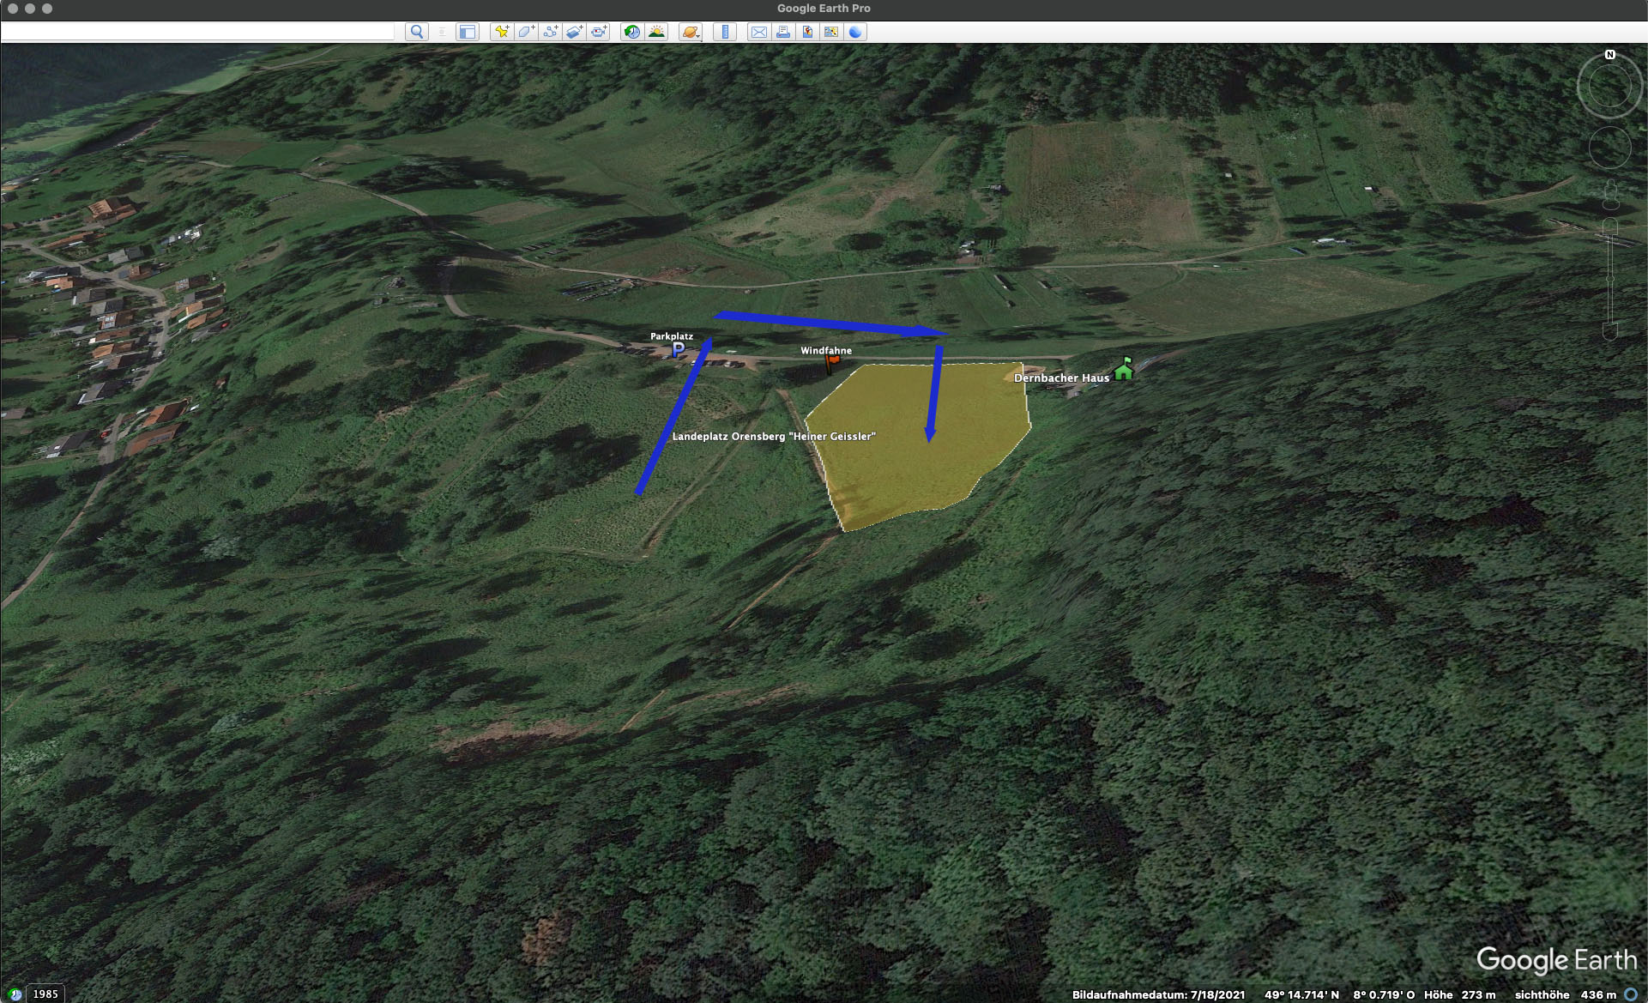This screenshot has width=1648, height=1003.
Task: Toggle historical imagery clock icon
Action: (x=632, y=32)
